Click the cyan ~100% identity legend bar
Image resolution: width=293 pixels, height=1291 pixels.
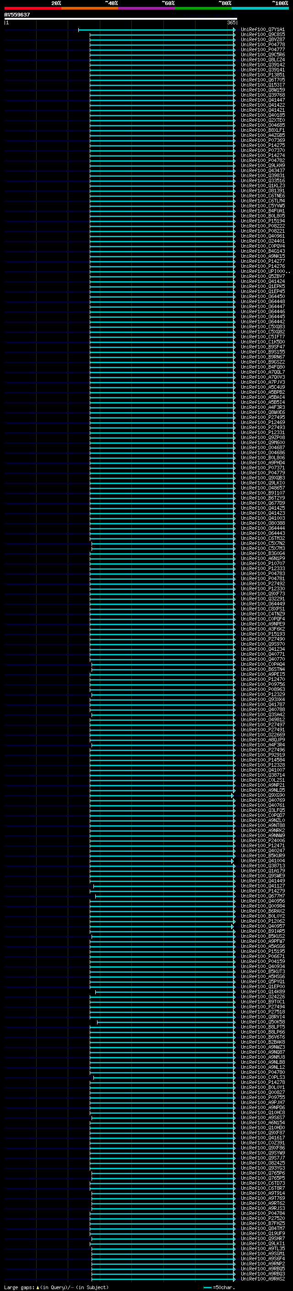pos(260,8)
